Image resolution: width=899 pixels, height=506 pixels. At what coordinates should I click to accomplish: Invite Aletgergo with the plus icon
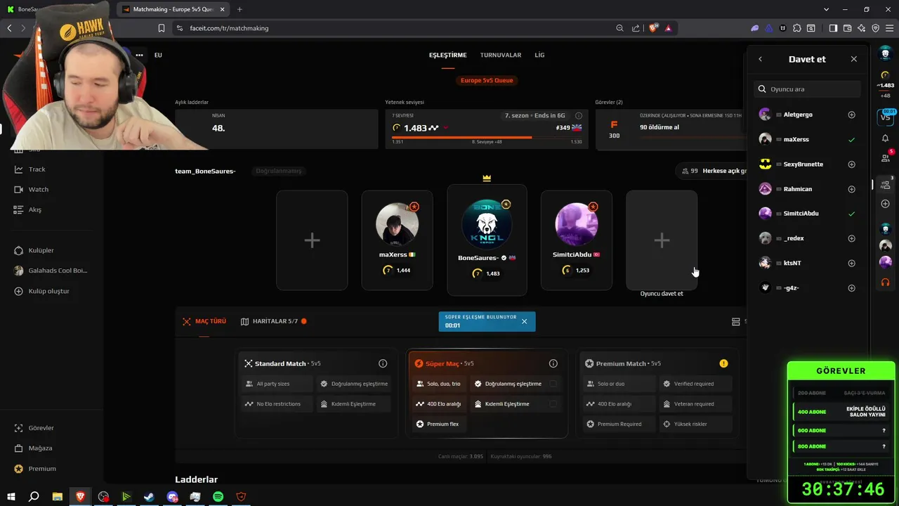pyautogui.click(x=851, y=115)
